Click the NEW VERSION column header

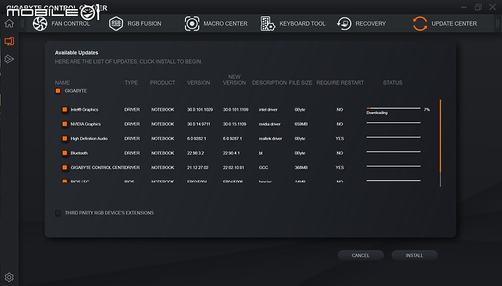click(x=234, y=79)
